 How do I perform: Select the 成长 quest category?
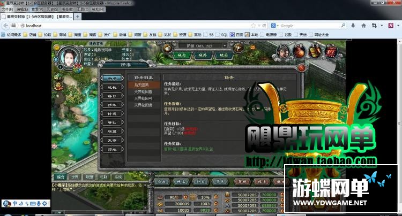[x=112, y=88]
